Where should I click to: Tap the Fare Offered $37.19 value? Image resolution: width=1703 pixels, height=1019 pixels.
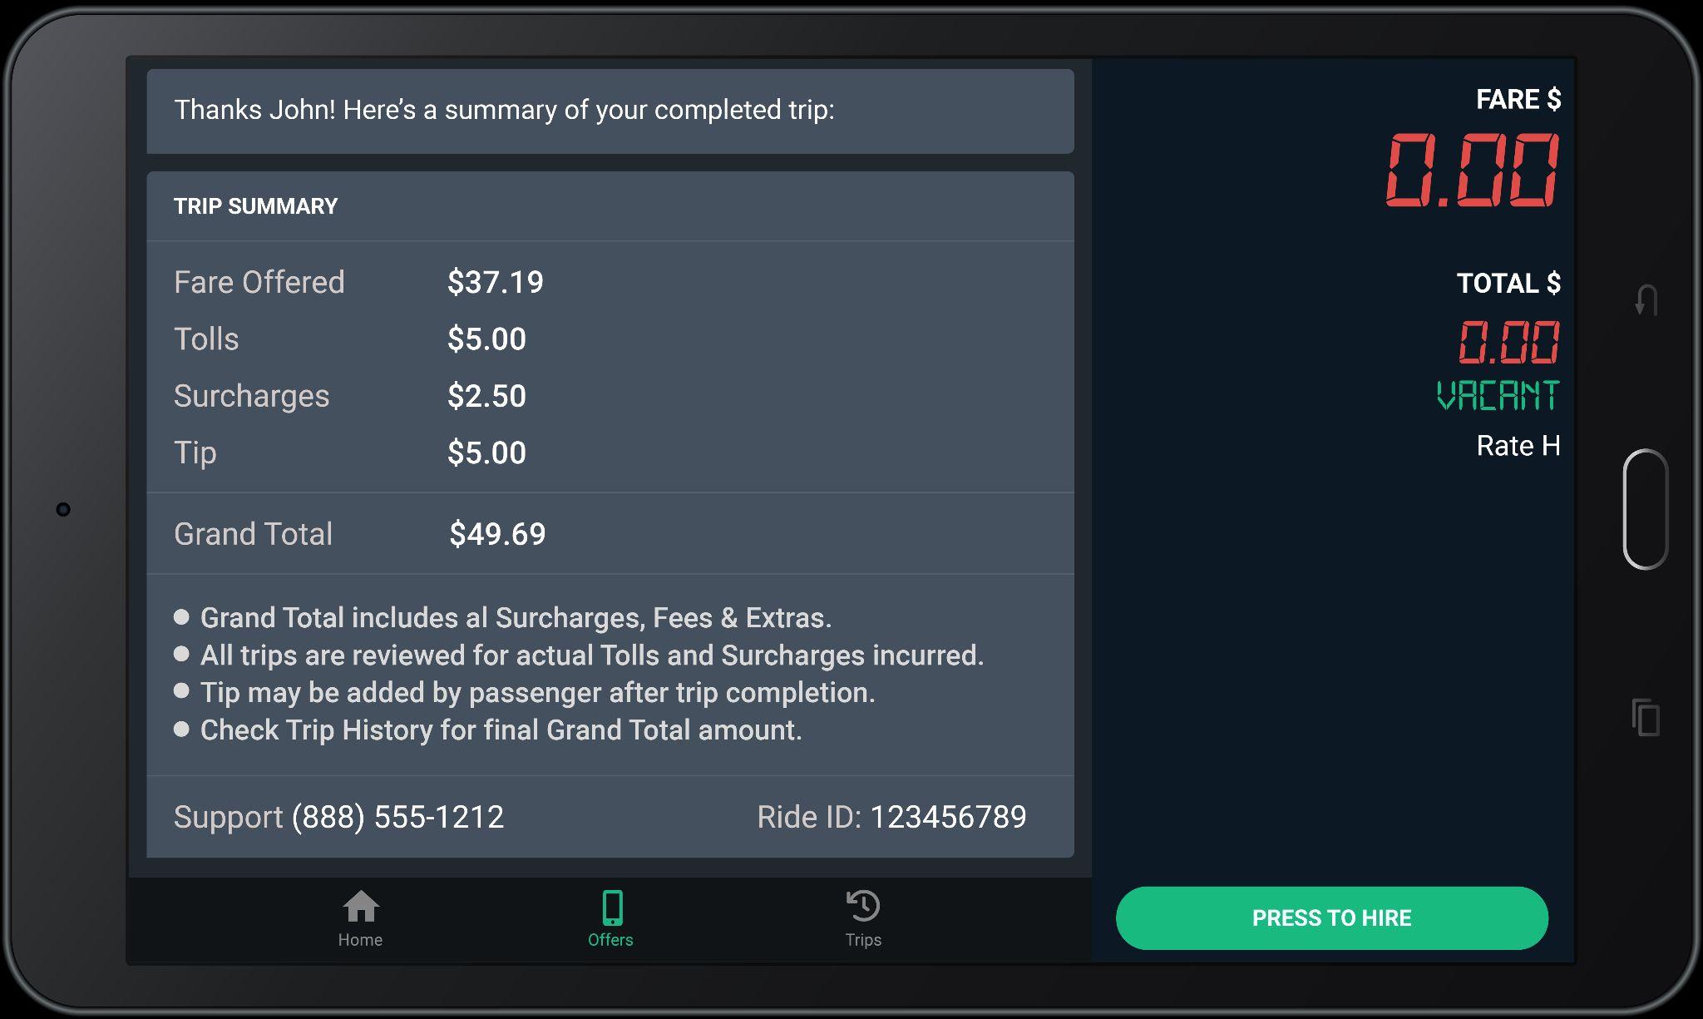(496, 283)
